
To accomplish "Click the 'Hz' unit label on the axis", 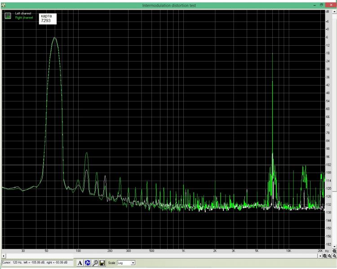I will point(327,251).
